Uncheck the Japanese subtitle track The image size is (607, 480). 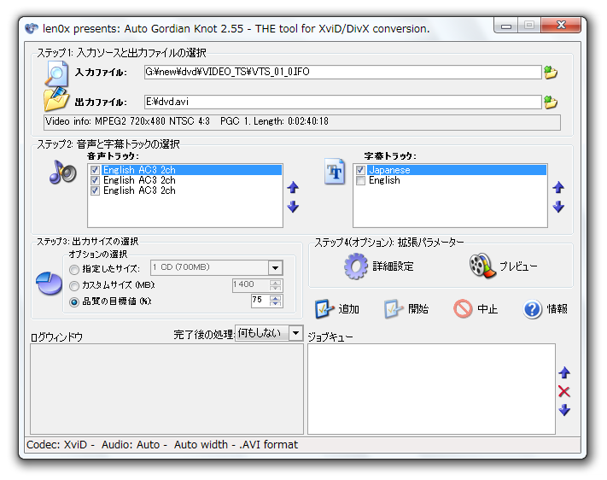(x=360, y=170)
